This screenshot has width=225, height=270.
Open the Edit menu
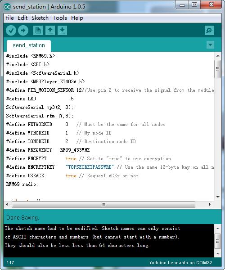point(22,18)
